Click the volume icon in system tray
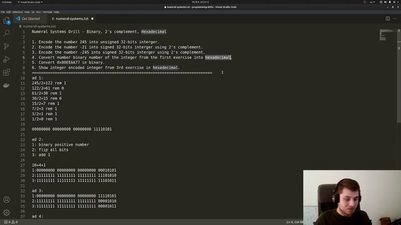Screen dimensions: 401x225 385,2
